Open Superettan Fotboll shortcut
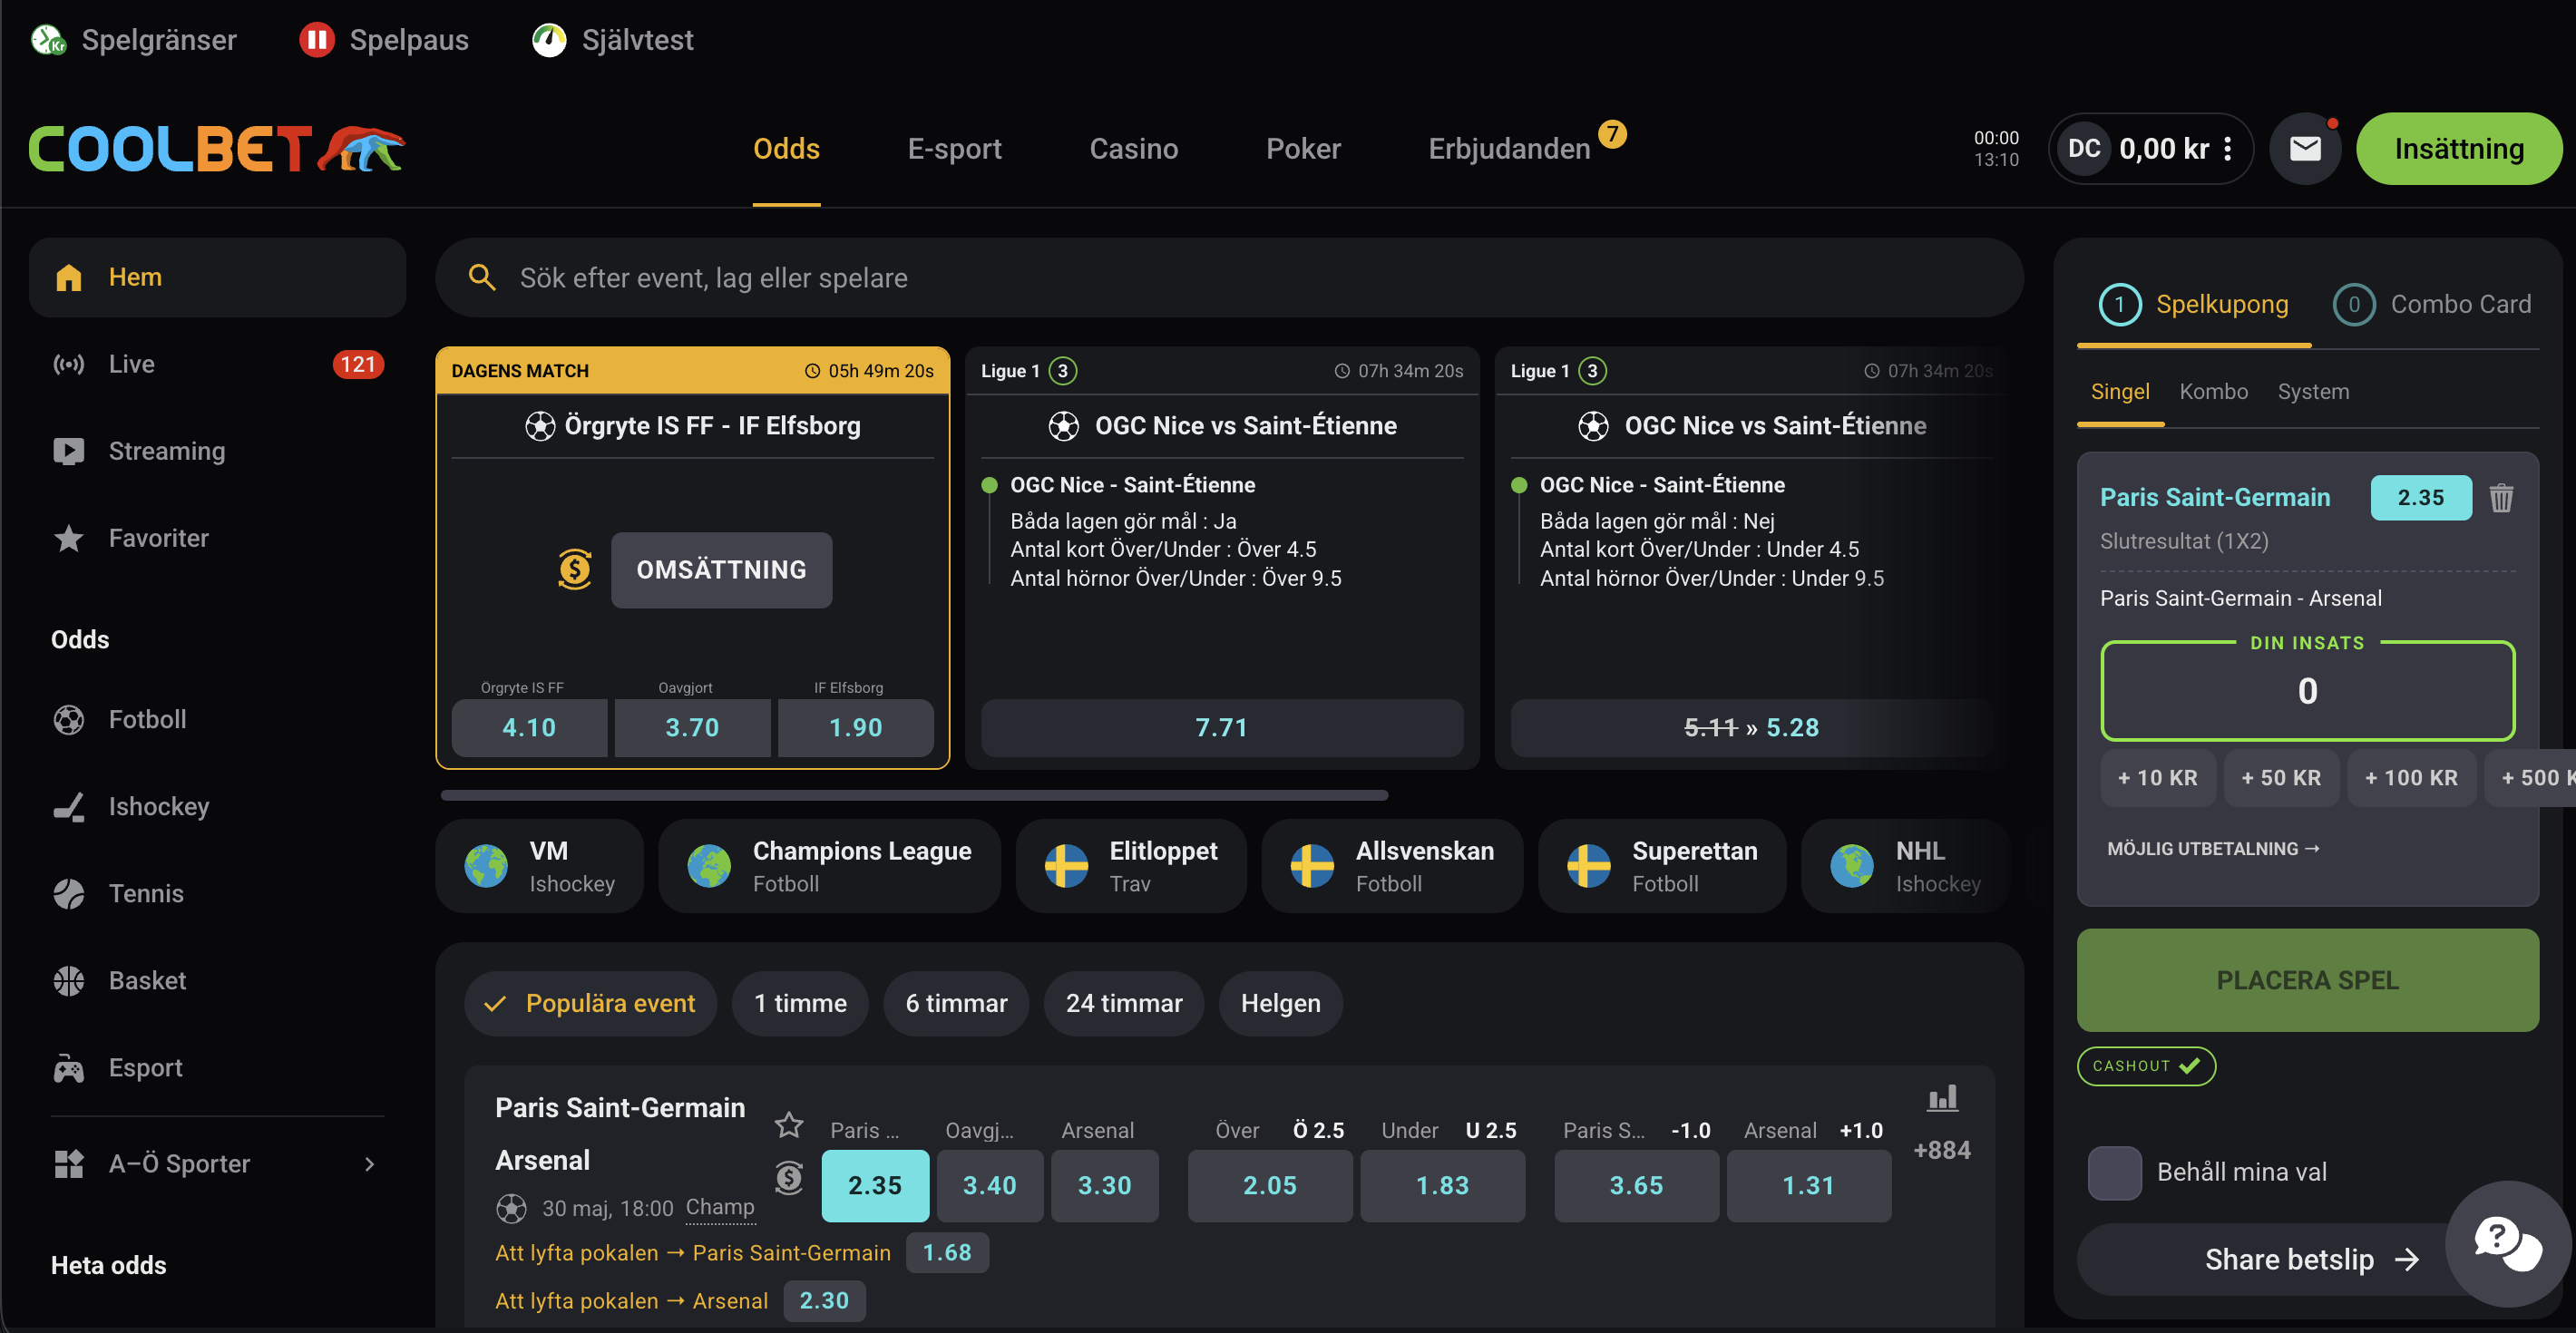2576x1333 pixels. click(x=1662, y=866)
